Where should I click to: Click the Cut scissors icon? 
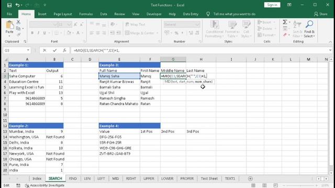pos(18,22)
